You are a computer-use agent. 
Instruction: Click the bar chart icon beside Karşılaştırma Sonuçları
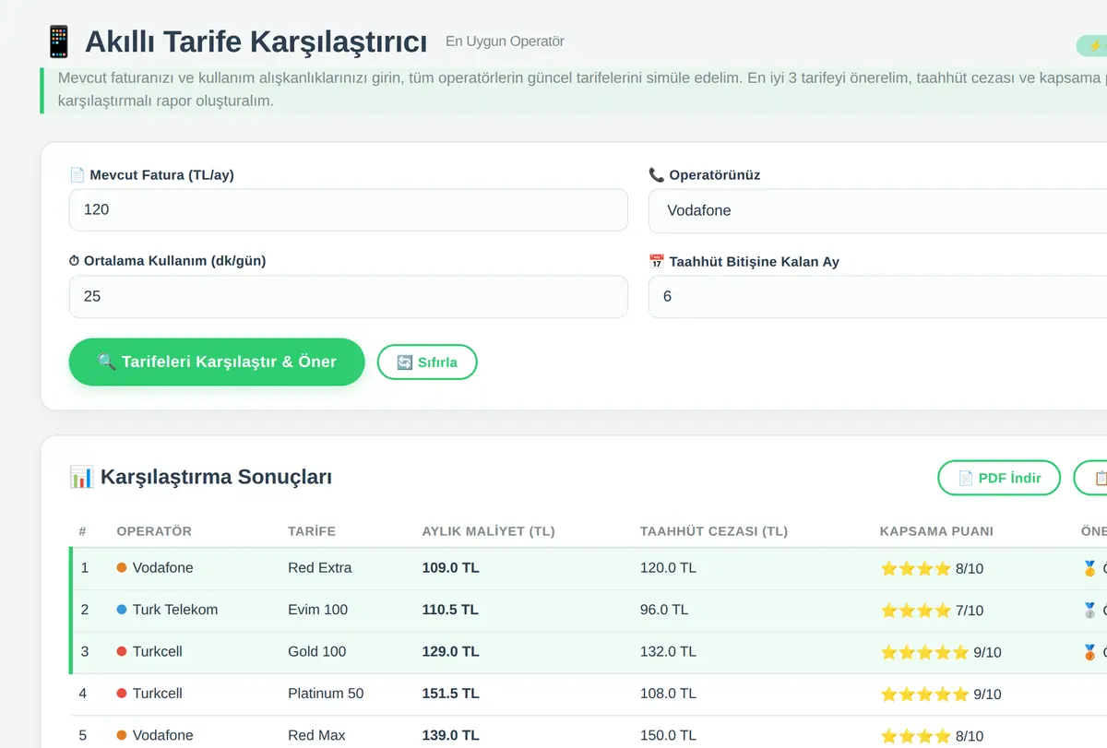[81, 477]
